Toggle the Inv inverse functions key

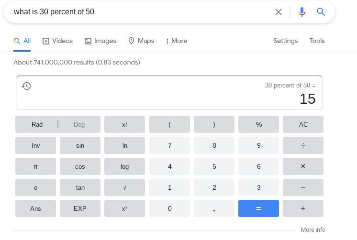(x=35, y=145)
